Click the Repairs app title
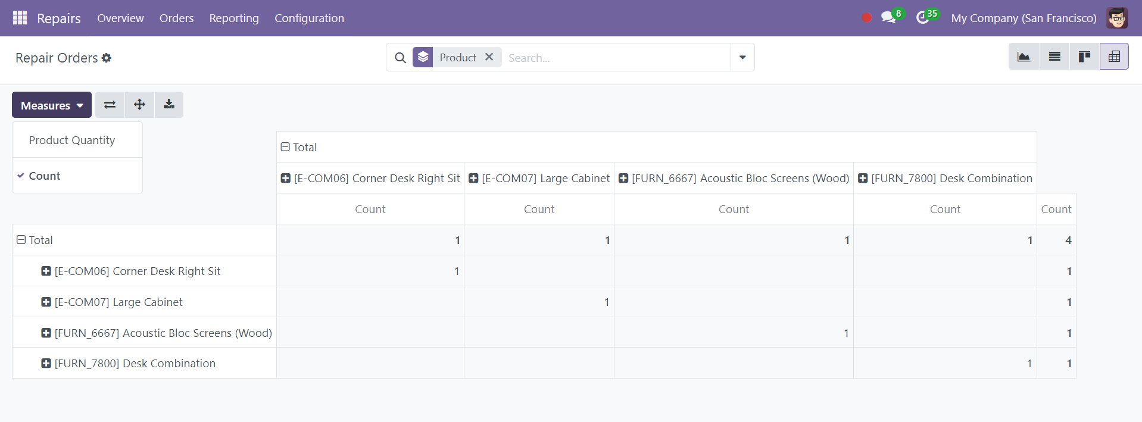The height and width of the screenshot is (422, 1142). (x=59, y=18)
